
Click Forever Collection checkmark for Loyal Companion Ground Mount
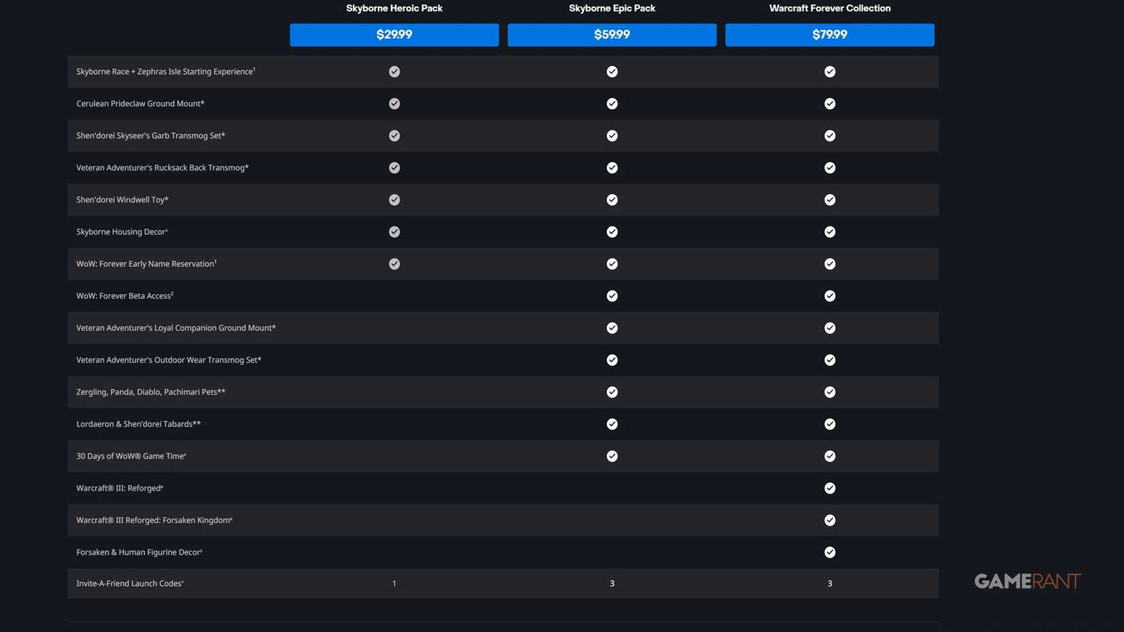[x=830, y=328]
